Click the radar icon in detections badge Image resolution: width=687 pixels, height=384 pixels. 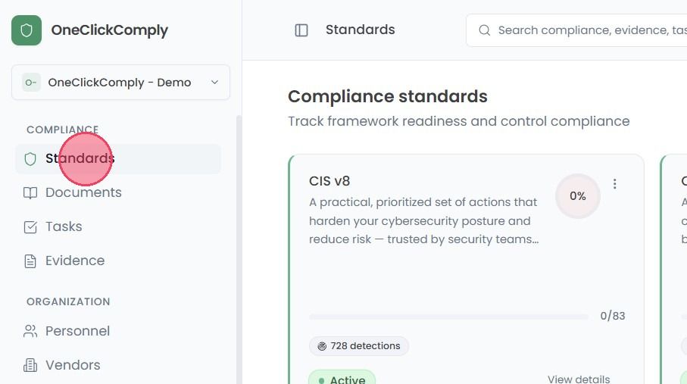322,346
